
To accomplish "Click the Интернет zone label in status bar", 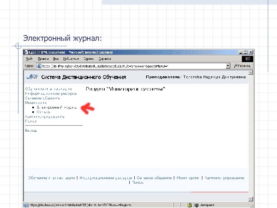I will click(207, 205).
